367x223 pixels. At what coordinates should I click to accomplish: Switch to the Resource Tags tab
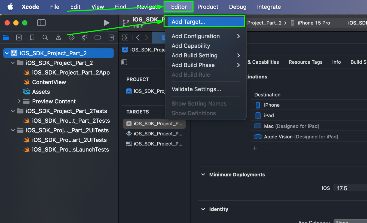(305, 62)
